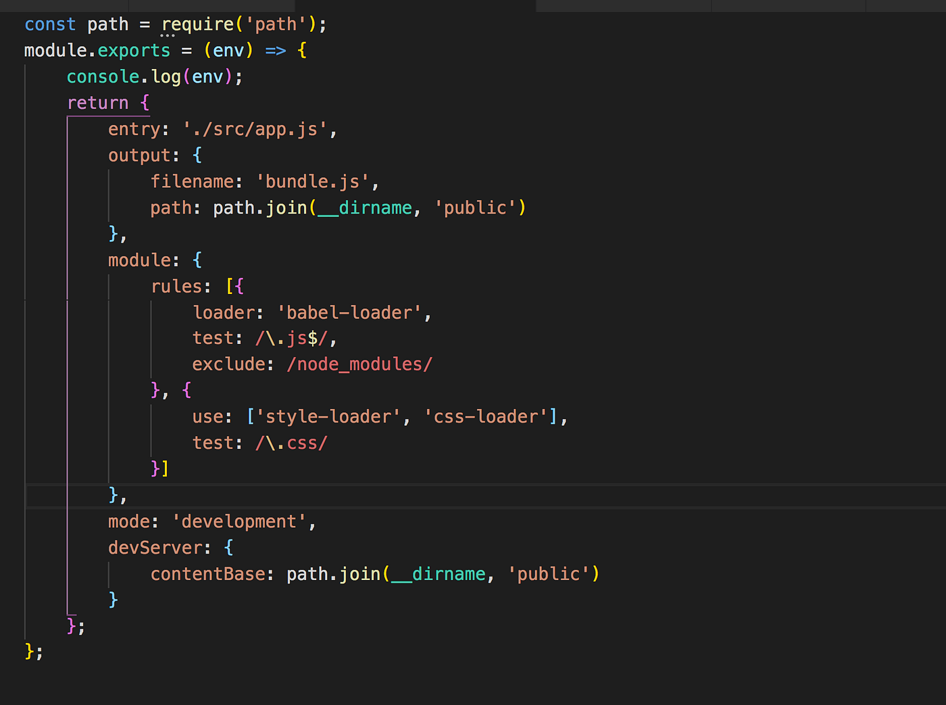This screenshot has height=705, width=946.
Task: Click the /node_modules/ regex
Action: (x=359, y=364)
